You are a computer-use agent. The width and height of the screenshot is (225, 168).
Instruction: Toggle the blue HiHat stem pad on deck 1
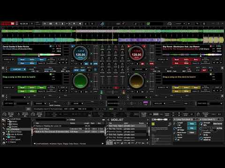[32, 63]
